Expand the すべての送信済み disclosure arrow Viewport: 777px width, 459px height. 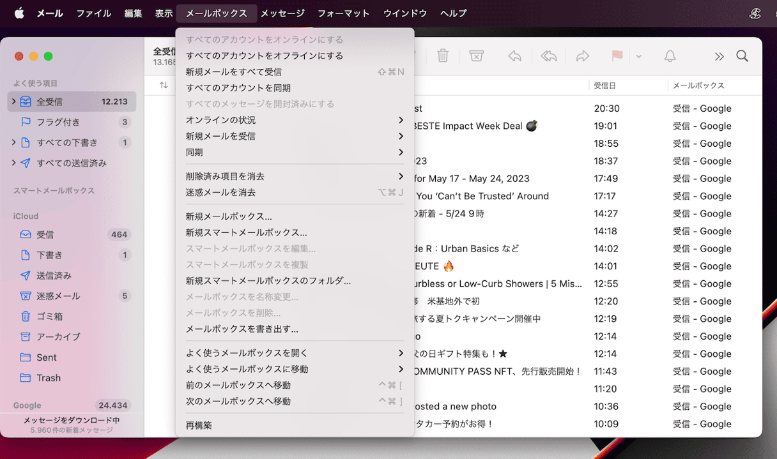pyautogui.click(x=13, y=163)
